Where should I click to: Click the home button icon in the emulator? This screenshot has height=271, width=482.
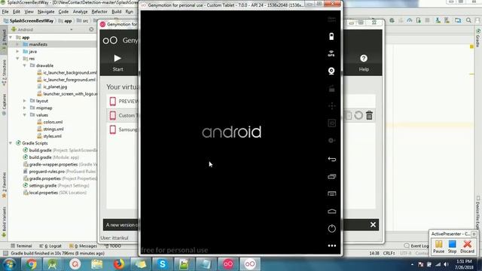[x=331, y=211]
